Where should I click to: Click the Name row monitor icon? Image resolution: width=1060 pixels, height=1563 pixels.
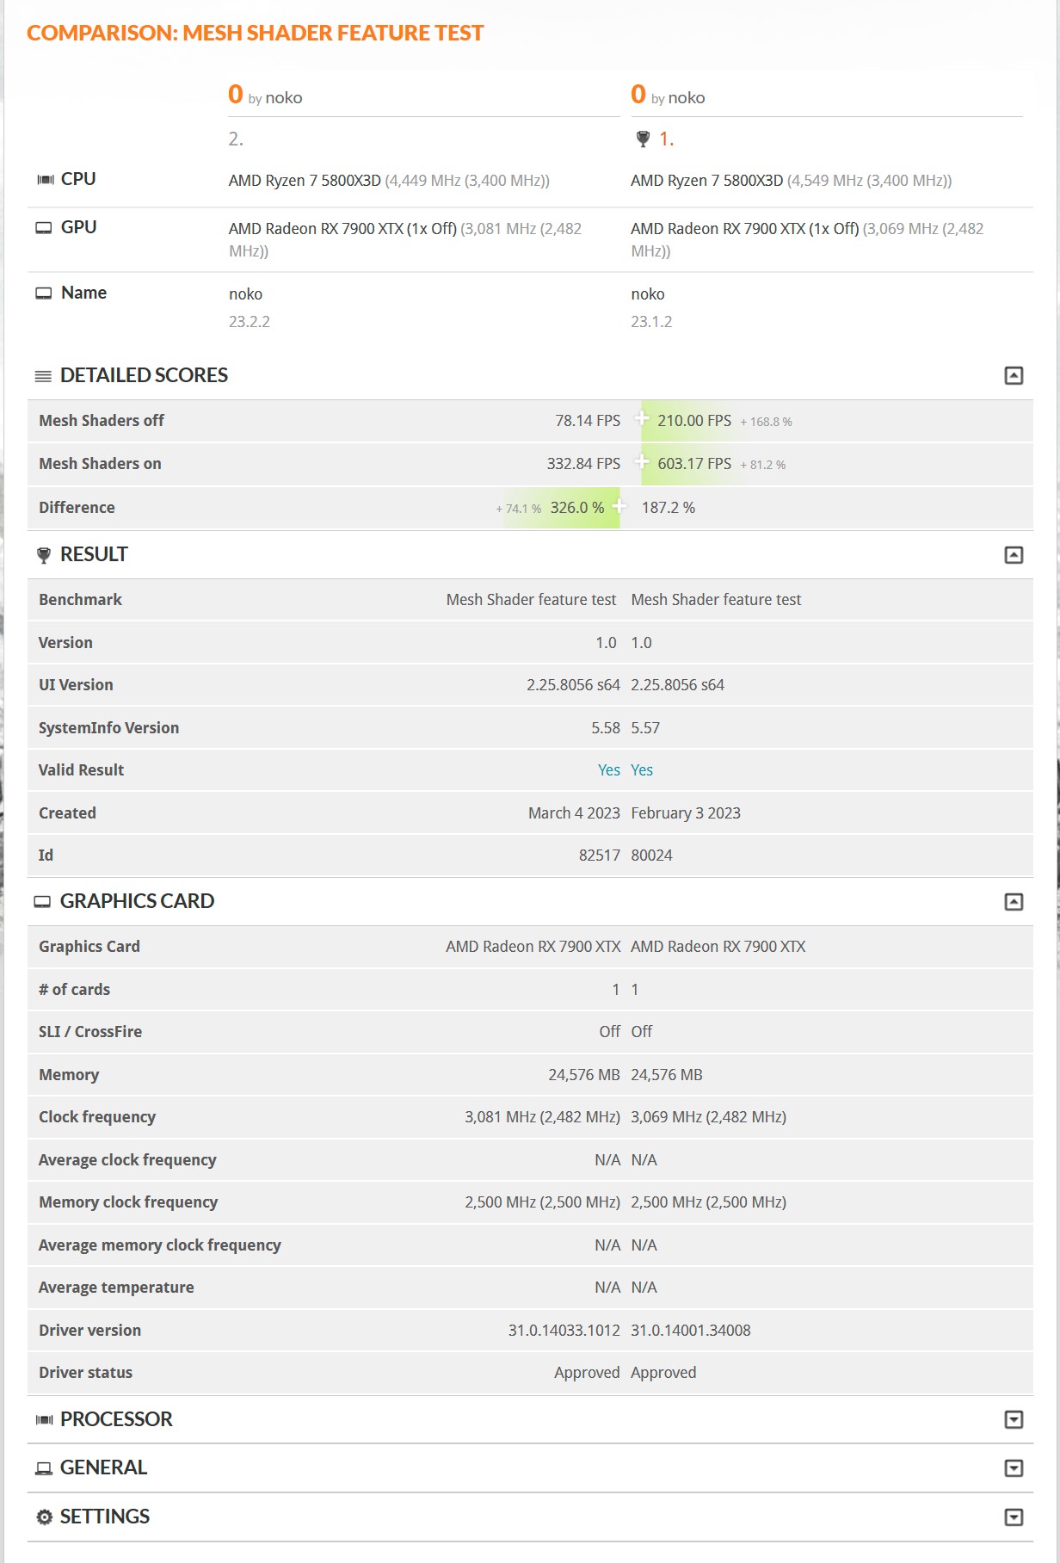pos(43,293)
